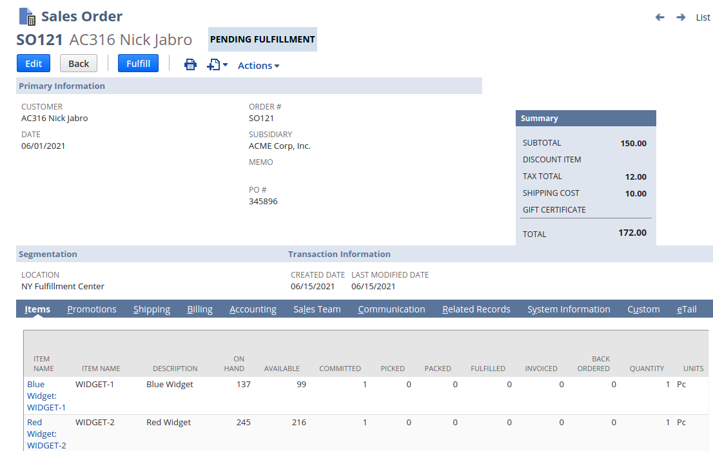713x451 pixels.
Task: Select the Custom tab
Action: tap(643, 309)
